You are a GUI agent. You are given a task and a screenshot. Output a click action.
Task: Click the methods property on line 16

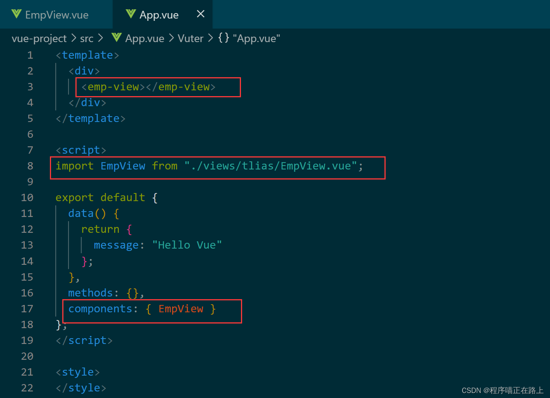click(x=91, y=293)
